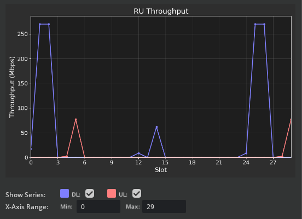Select the small DL point at slot 12
Image resolution: width=302 pixels, height=219 pixels.
tap(138, 153)
